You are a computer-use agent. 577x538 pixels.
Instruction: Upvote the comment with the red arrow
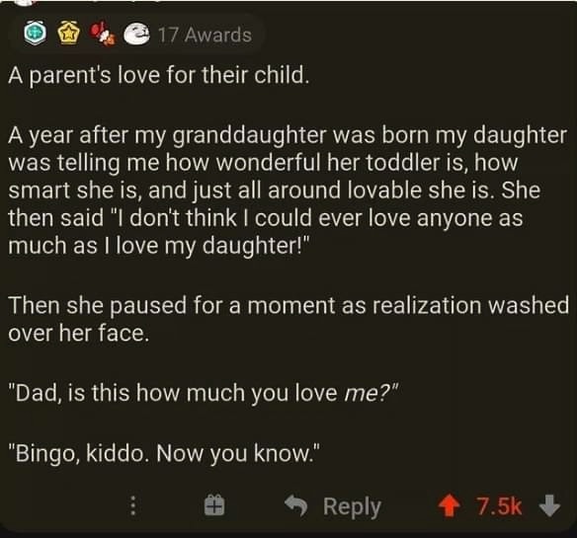pyautogui.click(x=449, y=505)
